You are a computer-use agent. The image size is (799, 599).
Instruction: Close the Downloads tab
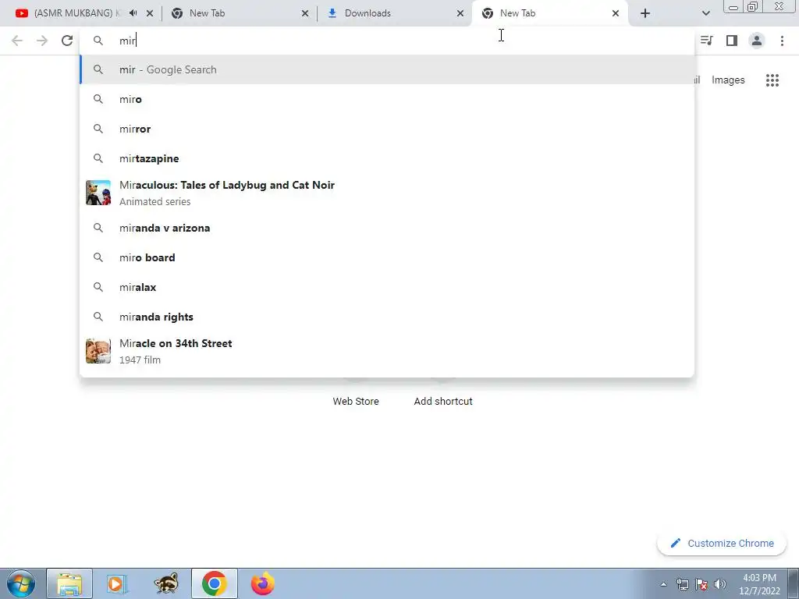(460, 13)
